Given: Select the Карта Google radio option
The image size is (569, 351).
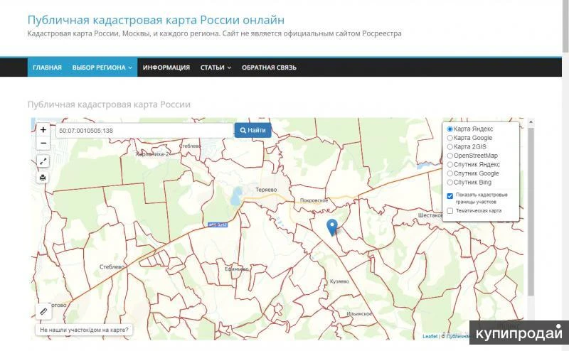Looking at the screenshot, I should 450,138.
